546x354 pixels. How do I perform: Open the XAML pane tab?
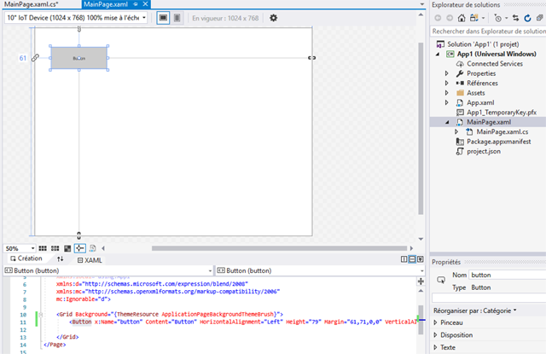click(89, 258)
